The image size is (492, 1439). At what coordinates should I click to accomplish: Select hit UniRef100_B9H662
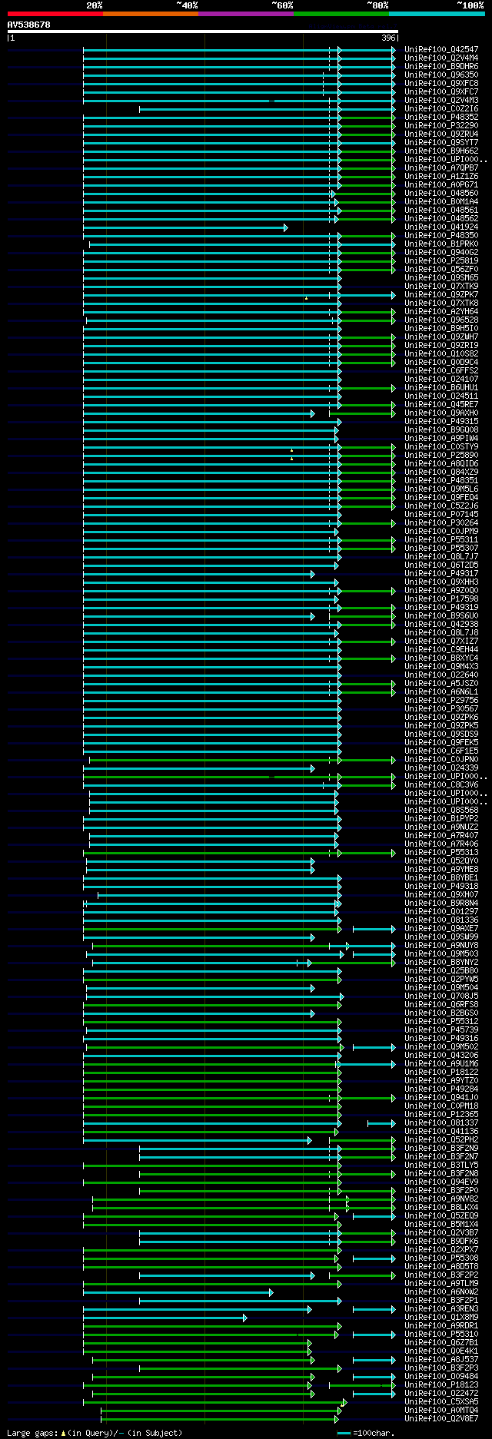pyautogui.click(x=441, y=151)
